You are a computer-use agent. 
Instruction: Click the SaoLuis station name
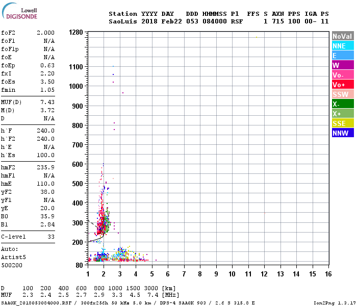point(123,21)
